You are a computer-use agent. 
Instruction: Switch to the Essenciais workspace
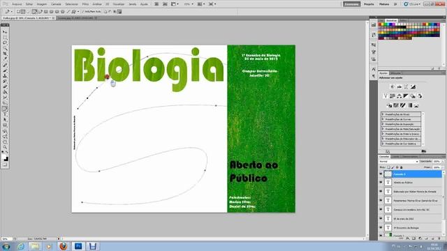tap(351, 4)
